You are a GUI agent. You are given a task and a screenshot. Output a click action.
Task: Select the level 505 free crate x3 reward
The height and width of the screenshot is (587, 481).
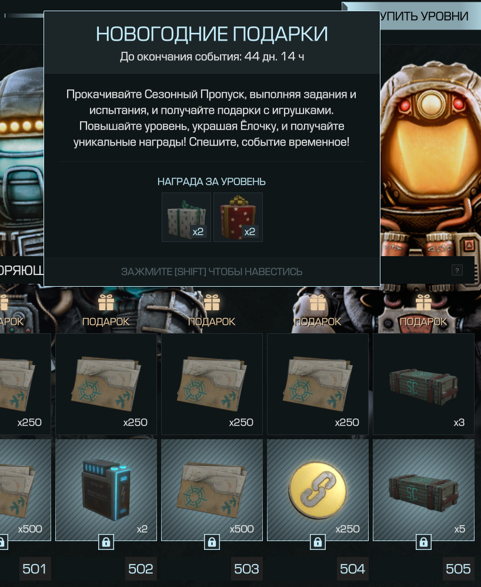[423, 384]
